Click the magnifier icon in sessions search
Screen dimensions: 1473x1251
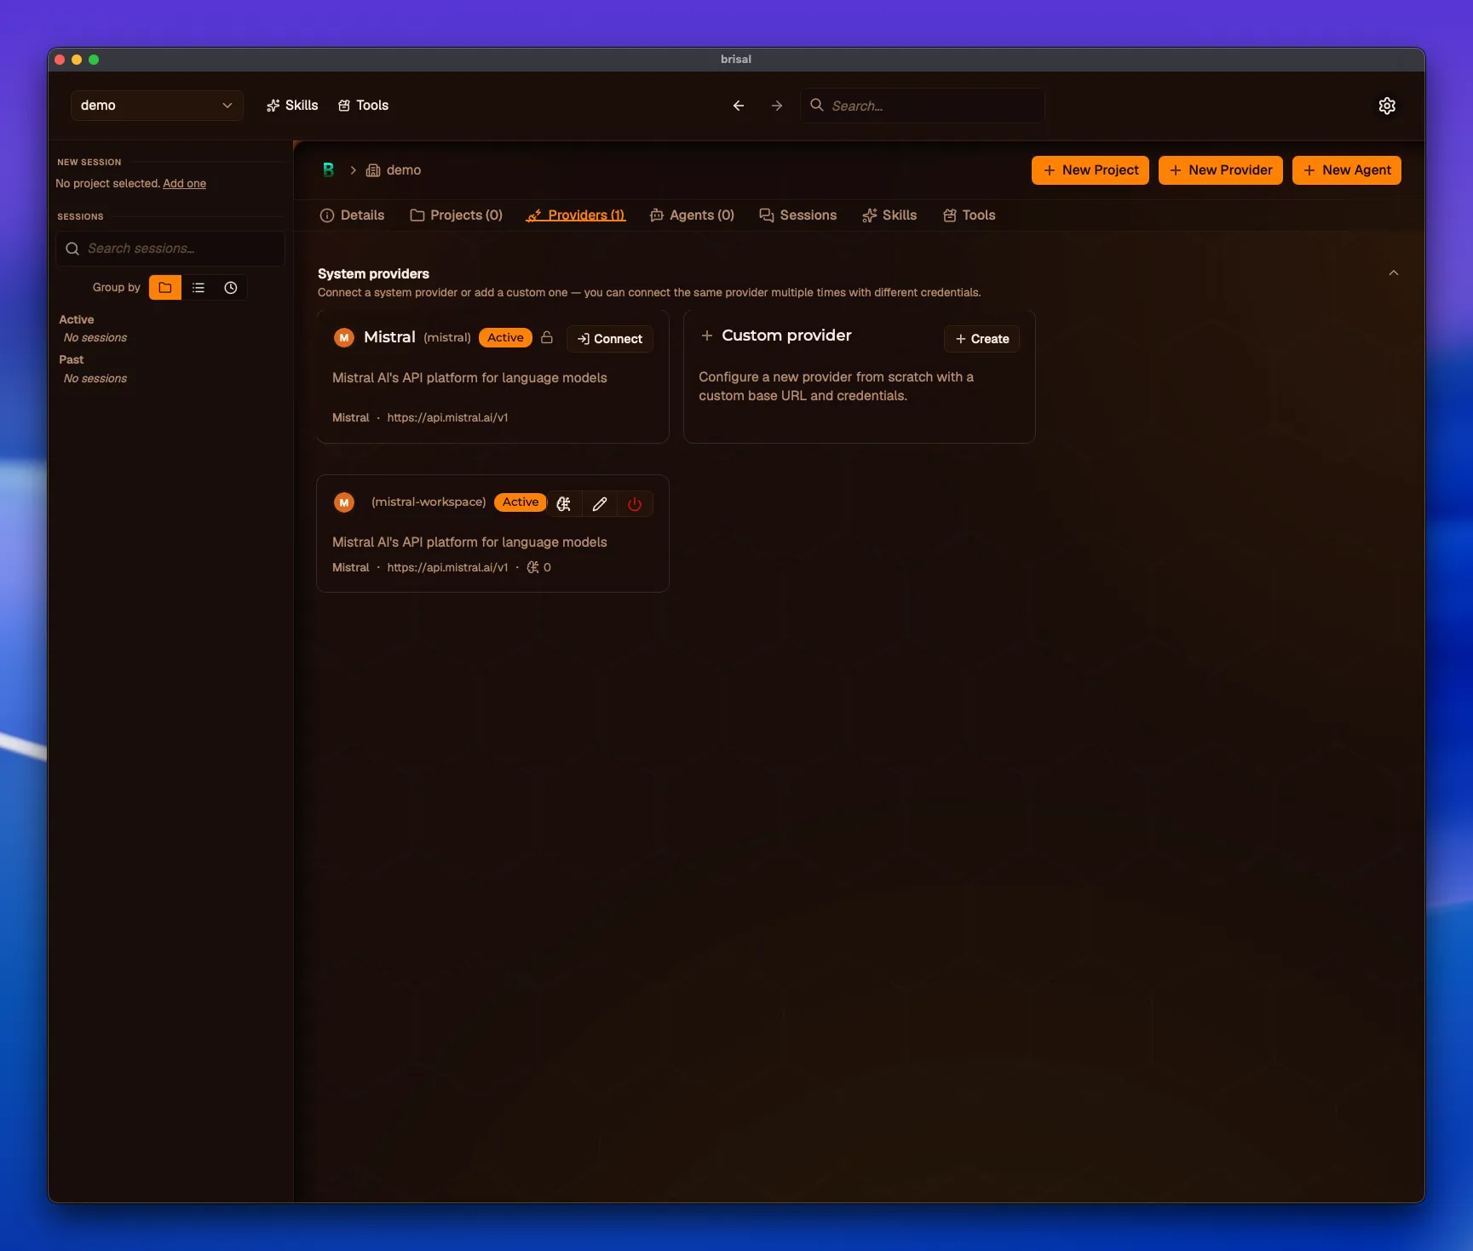pos(72,249)
